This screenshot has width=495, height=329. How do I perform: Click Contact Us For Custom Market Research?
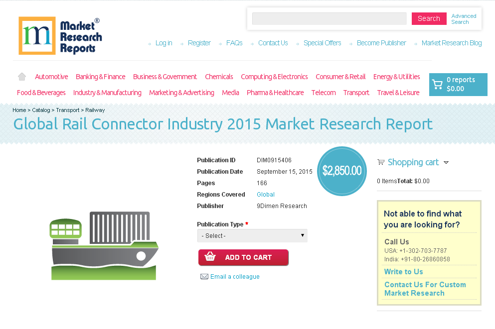[425, 289]
